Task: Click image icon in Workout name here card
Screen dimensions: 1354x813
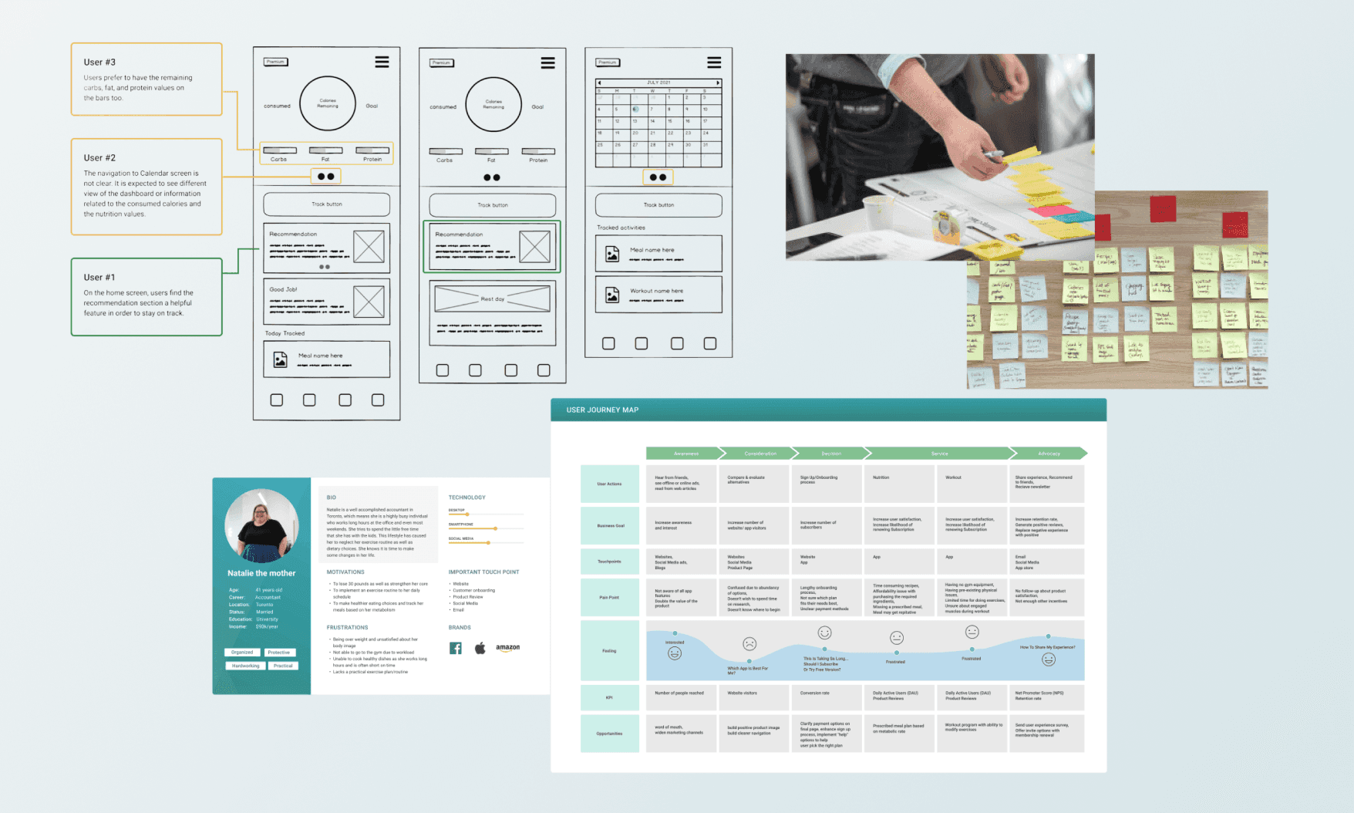Action: 612,295
